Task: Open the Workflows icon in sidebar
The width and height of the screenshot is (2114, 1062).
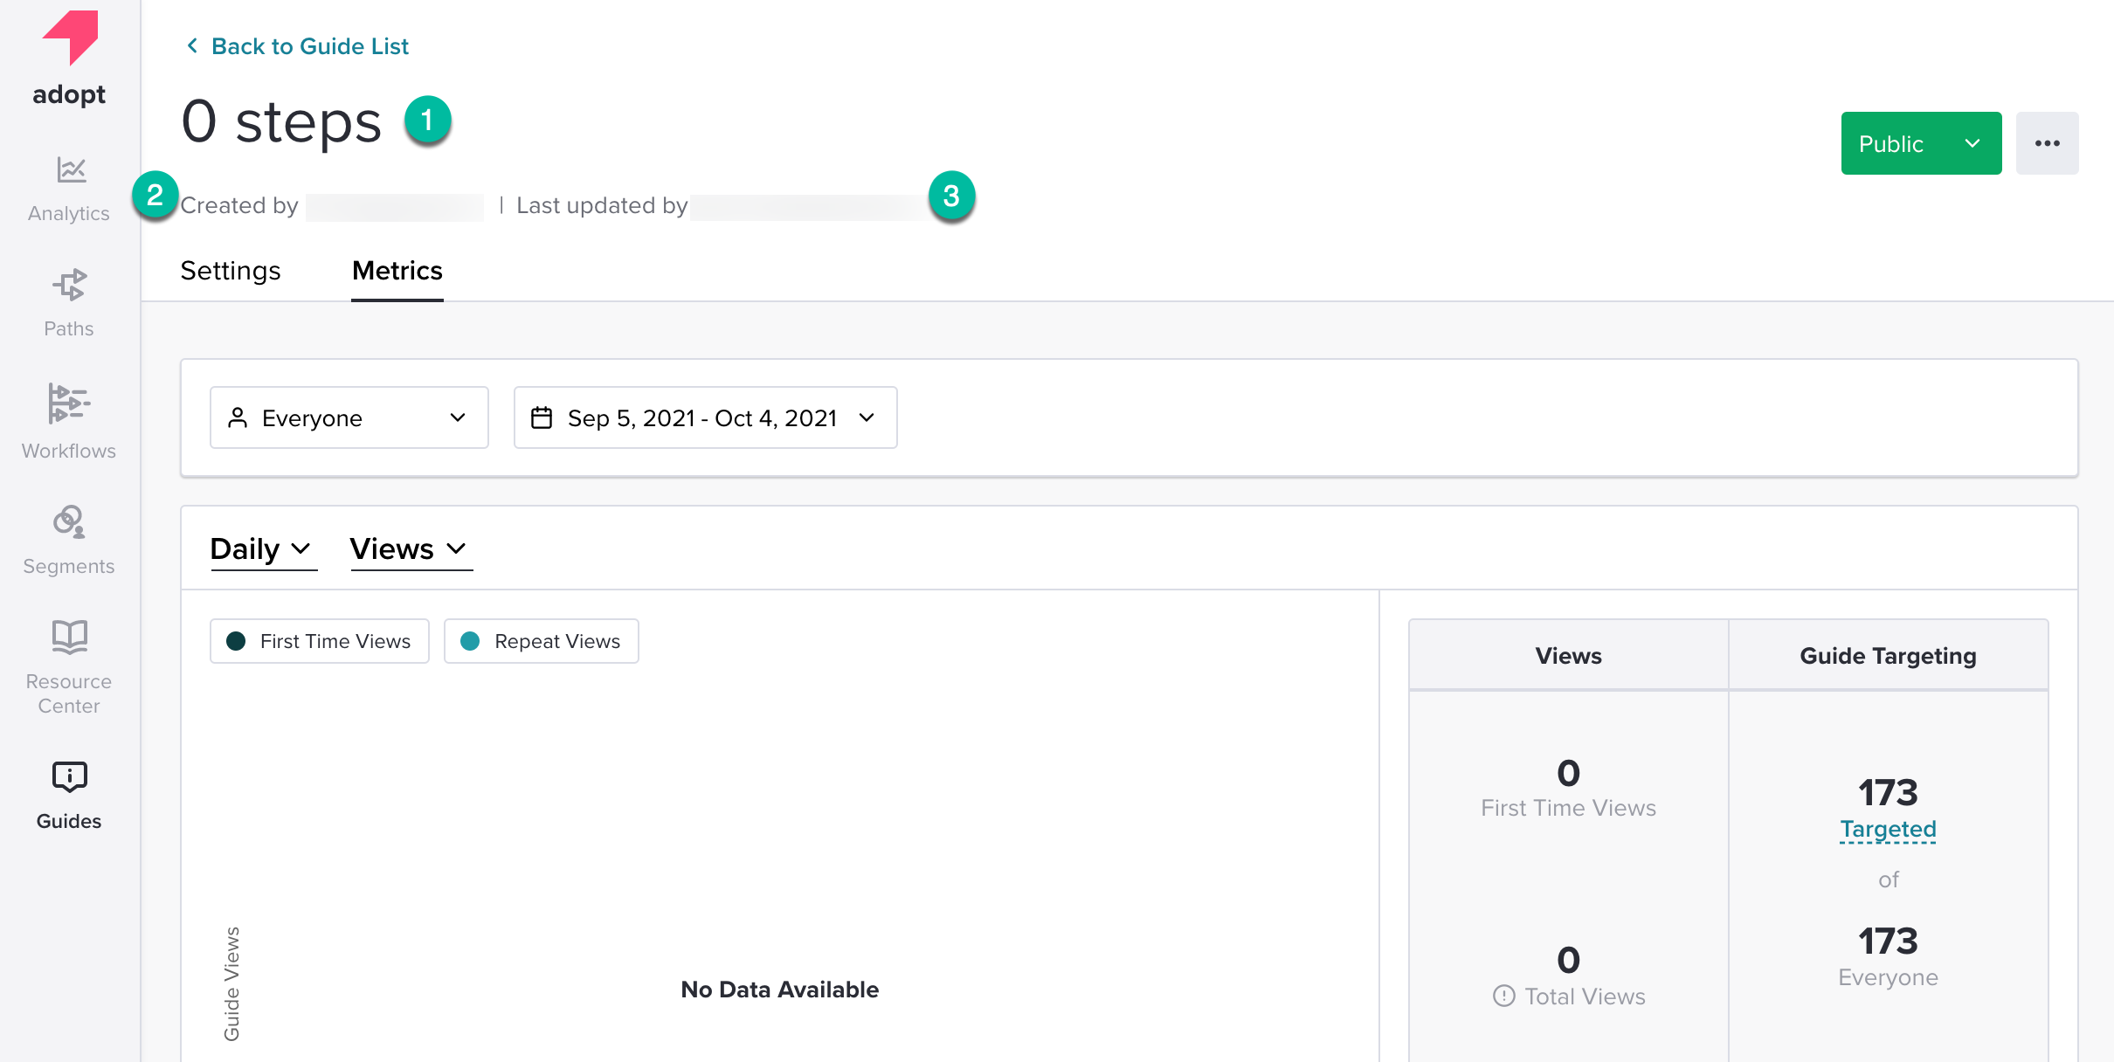Action: coord(69,403)
